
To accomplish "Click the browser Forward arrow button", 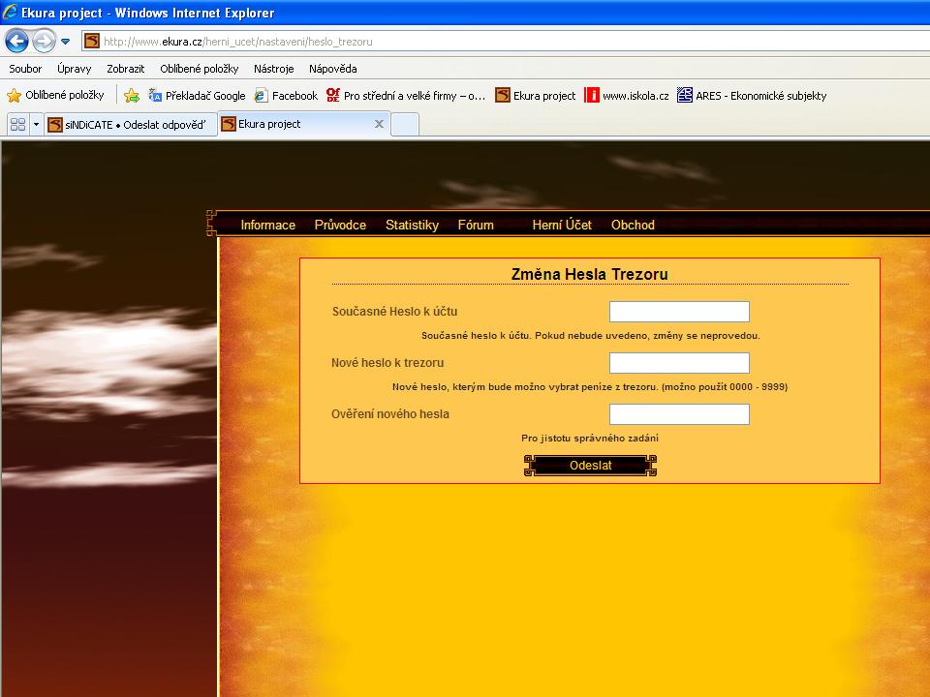I will [44, 41].
